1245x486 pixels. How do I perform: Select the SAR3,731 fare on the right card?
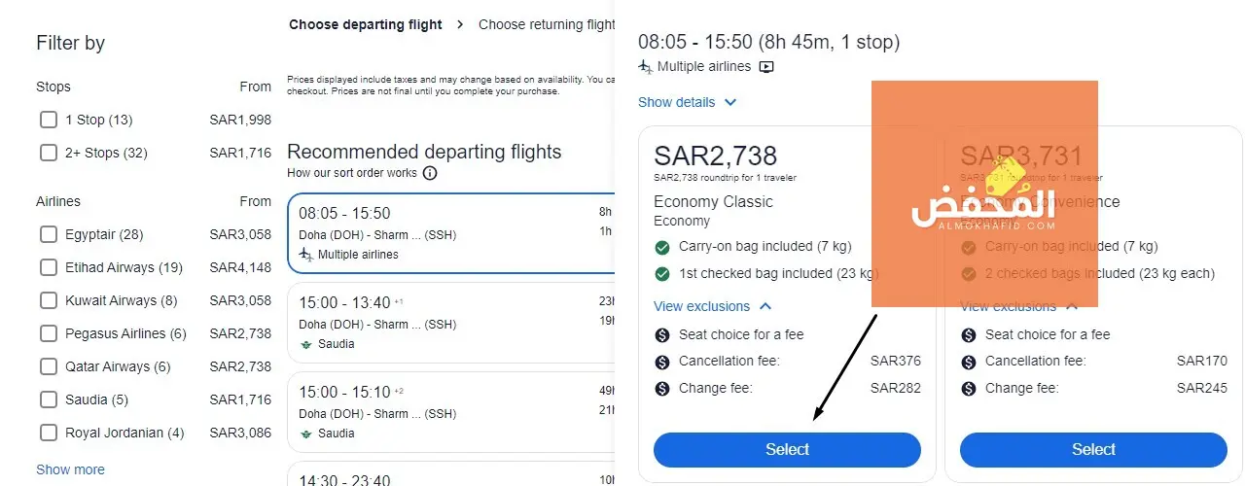1093,449
